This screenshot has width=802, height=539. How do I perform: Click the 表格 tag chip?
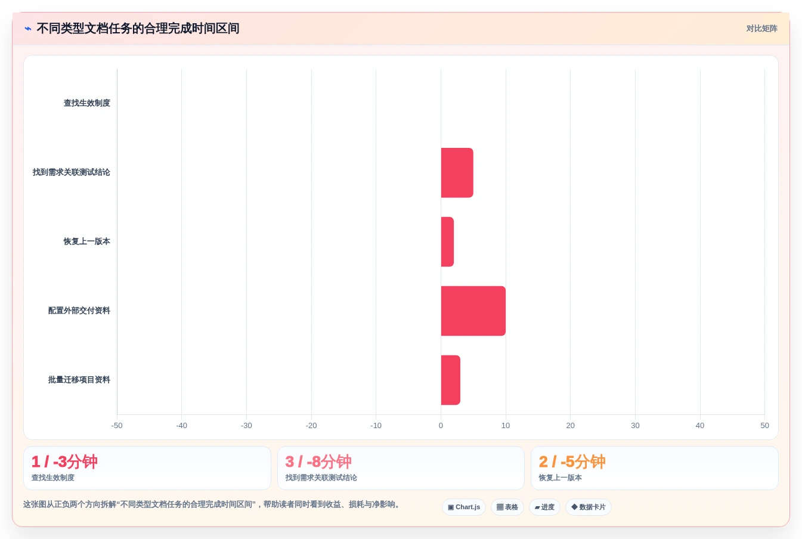(507, 507)
